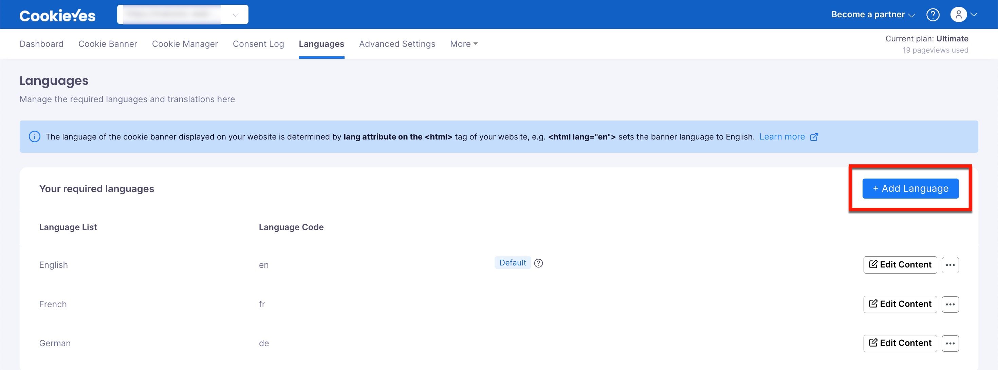
Task: Edit Content for French
Action: (x=900, y=304)
